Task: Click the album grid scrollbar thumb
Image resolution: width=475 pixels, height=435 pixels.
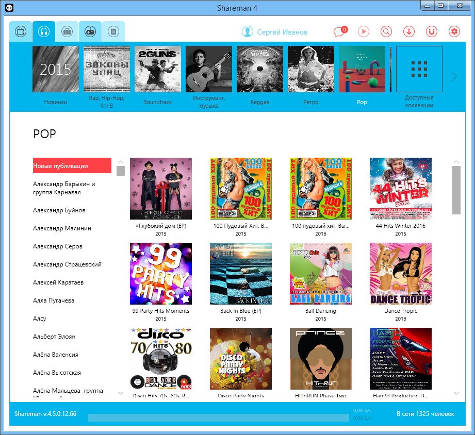Action: pos(456,190)
